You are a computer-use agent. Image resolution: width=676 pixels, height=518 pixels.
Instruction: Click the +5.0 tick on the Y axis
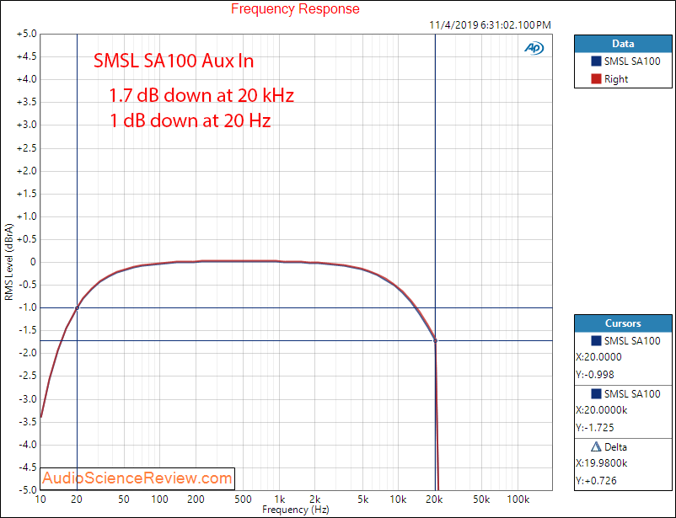(x=27, y=34)
